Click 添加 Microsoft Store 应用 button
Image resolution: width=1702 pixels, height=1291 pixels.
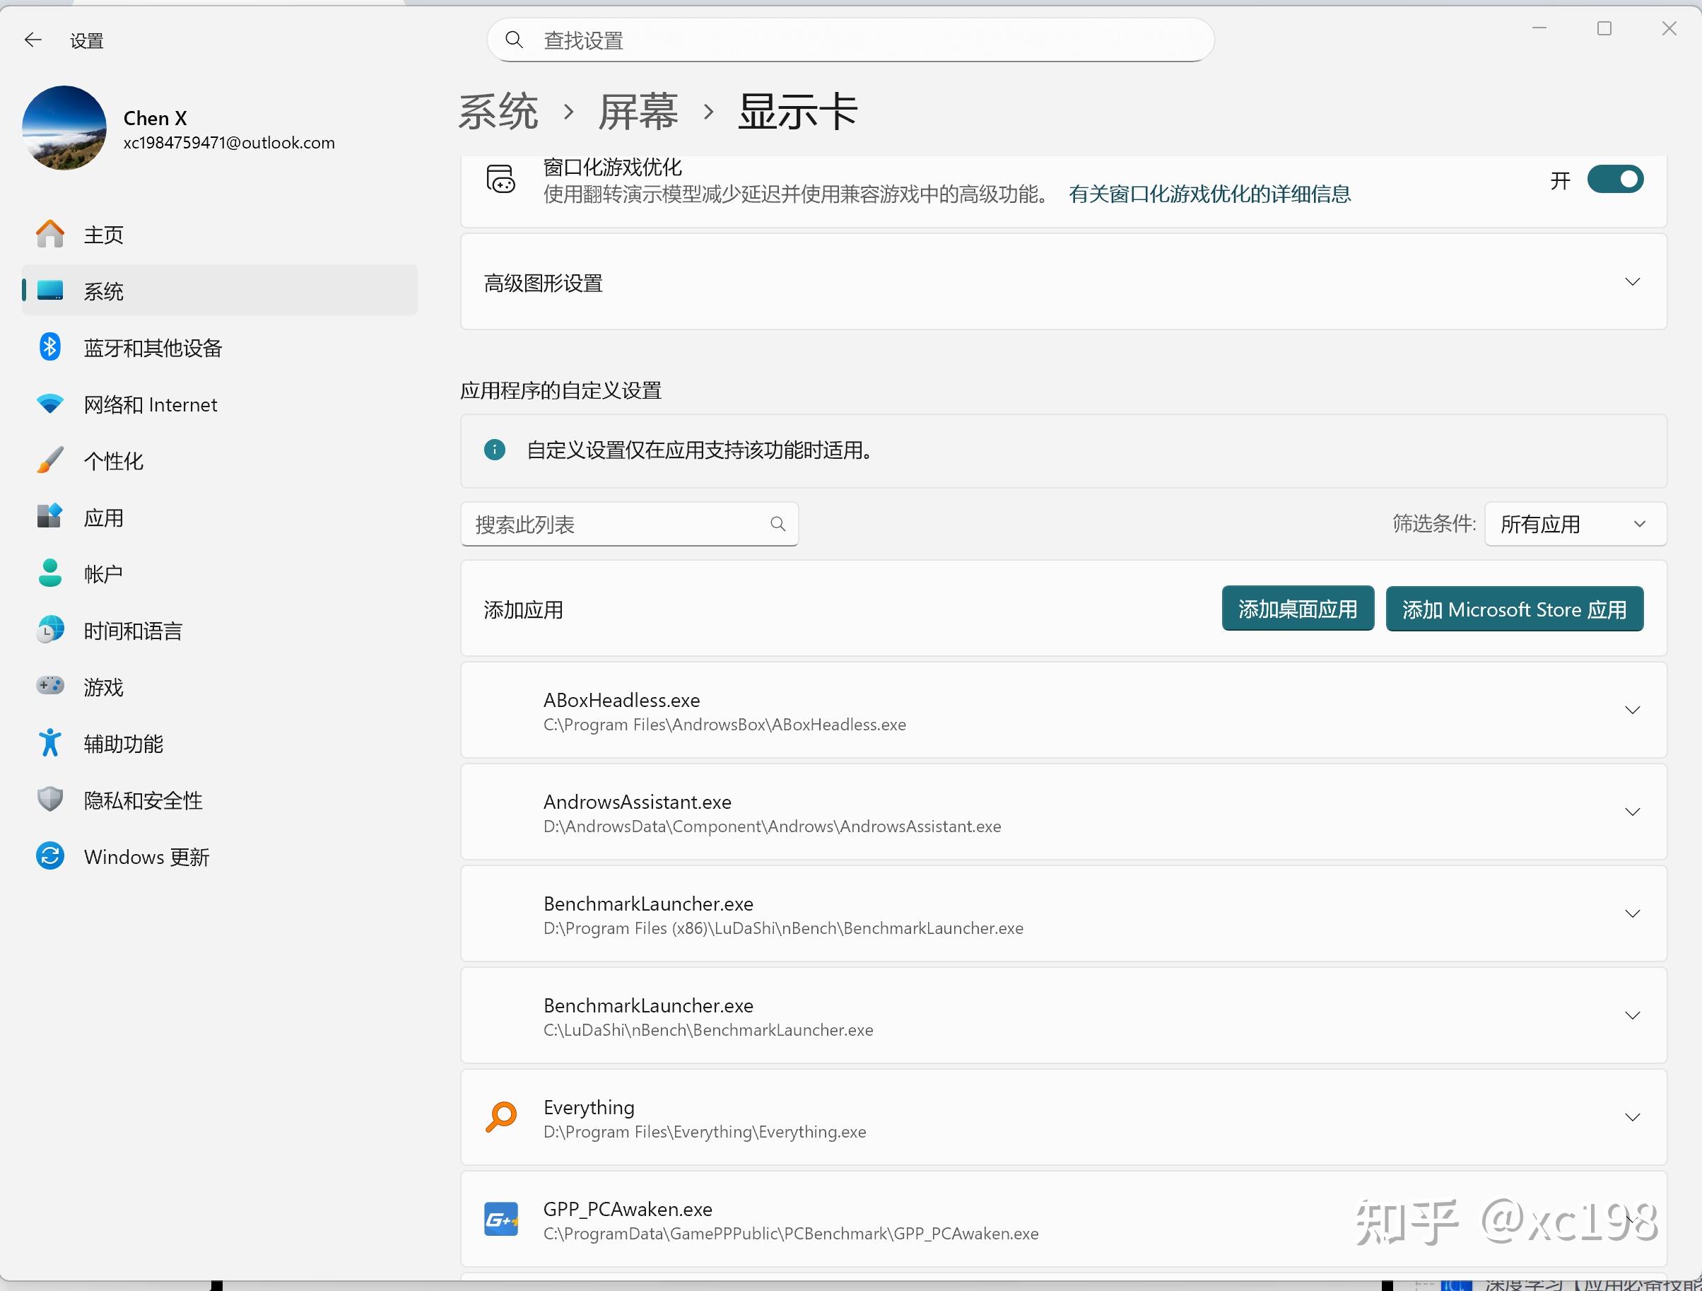(x=1513, y=609)
